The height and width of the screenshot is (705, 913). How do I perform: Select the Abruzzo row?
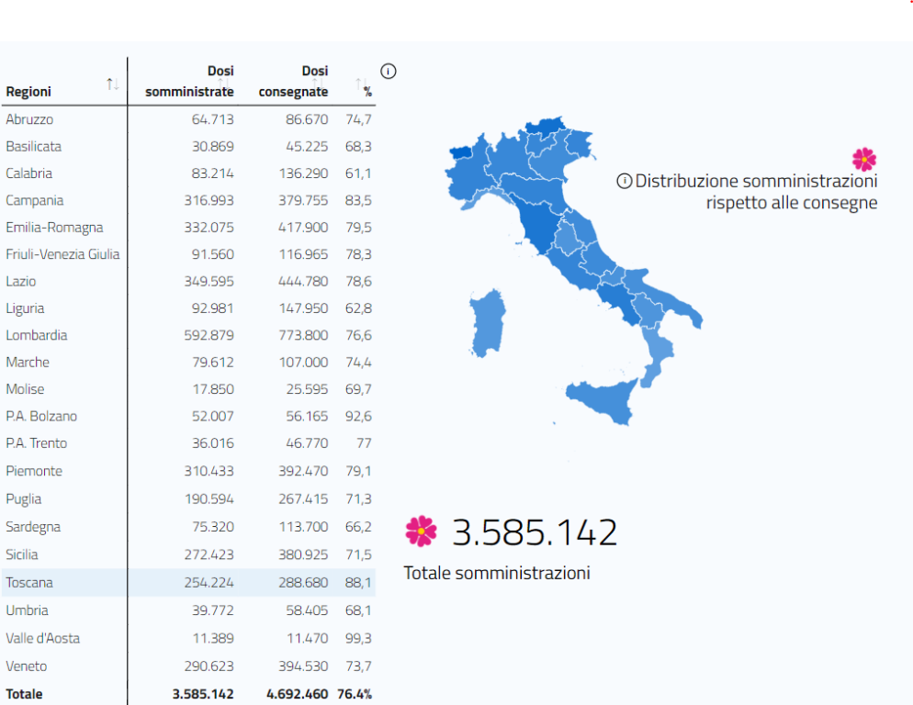pos(188,119)
